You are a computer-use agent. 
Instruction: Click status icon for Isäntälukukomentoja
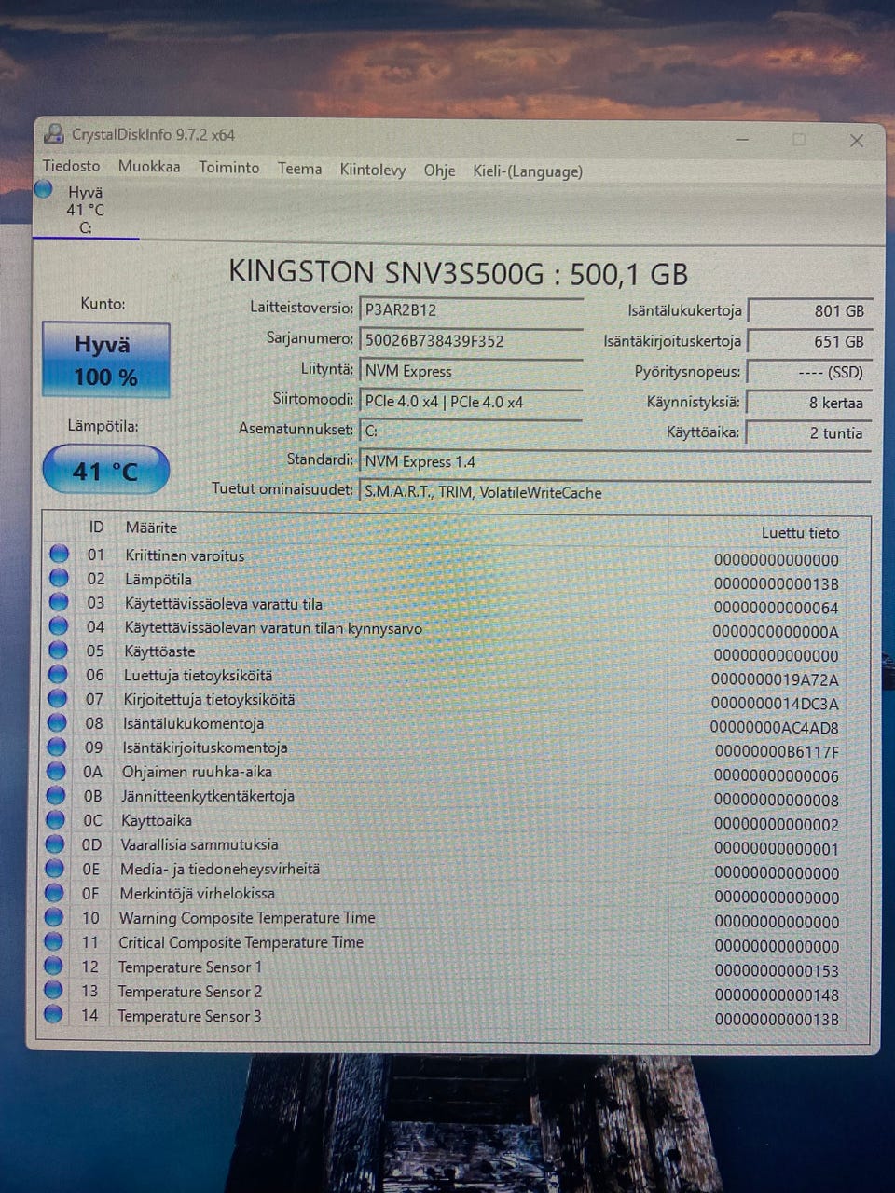[x=57, y=722]
